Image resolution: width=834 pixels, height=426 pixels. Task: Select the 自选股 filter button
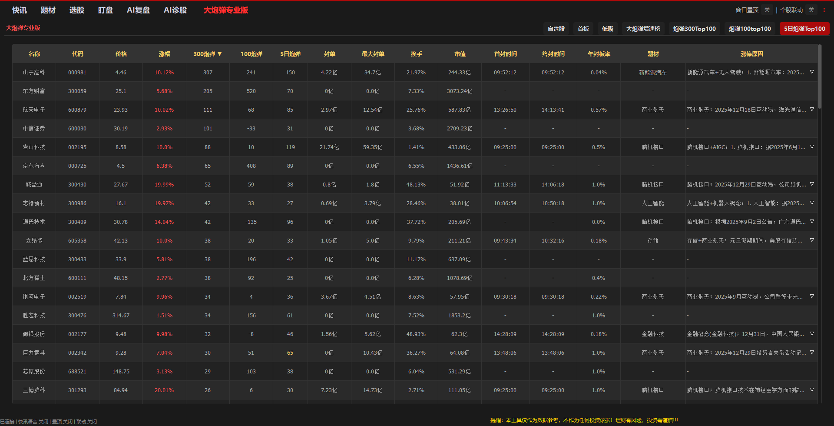[556, 29]
